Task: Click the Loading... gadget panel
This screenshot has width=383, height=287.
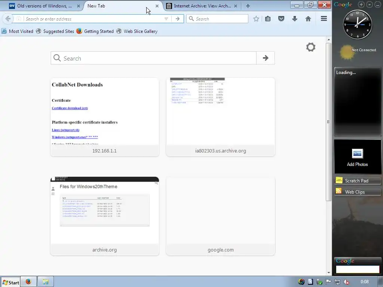Action: pyautogui.click(x=358, y=102)
